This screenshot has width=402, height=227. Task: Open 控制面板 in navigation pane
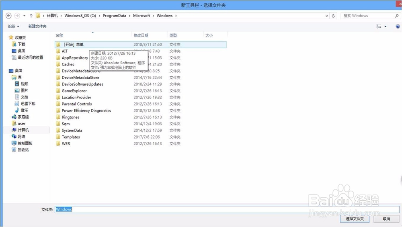coord(25,143)
